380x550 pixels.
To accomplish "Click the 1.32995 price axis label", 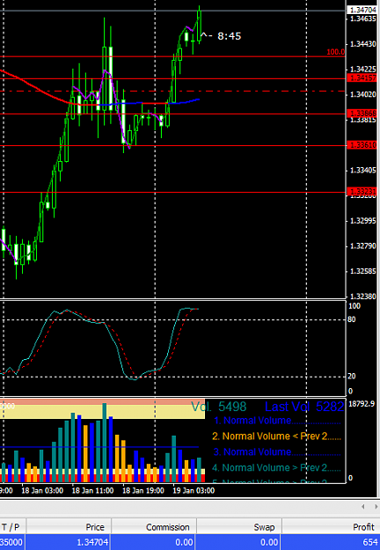I will tap(362, 221).
